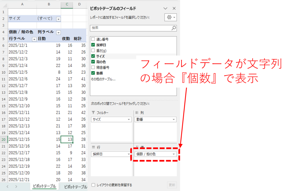The height and width of the screenshot is (191, 292).
Task: Switch to the ピボットテーブル sheet tab
Action: 44,186
